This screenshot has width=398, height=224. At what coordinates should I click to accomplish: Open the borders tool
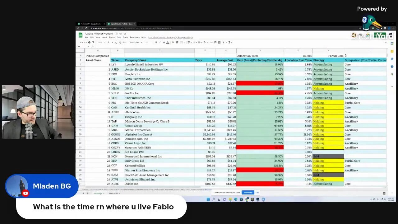177,42
